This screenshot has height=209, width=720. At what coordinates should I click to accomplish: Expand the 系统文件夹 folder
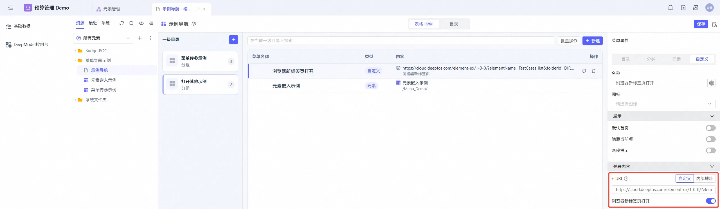pyautogui.click(x=76, y=100)
